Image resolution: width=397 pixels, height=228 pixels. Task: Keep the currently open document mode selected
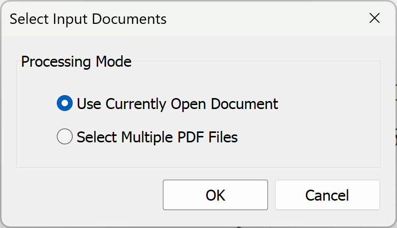[x=65, y=104]
